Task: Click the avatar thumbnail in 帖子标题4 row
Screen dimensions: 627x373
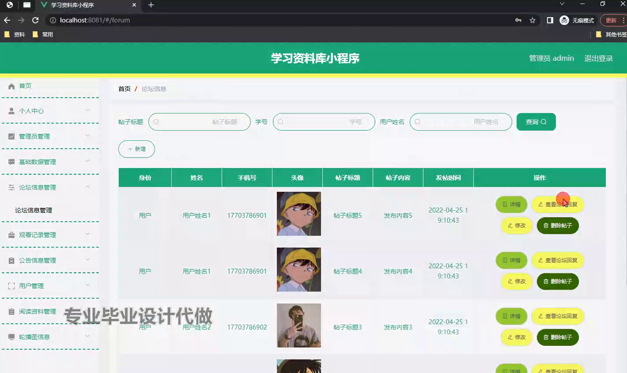Action: (299, 270)
